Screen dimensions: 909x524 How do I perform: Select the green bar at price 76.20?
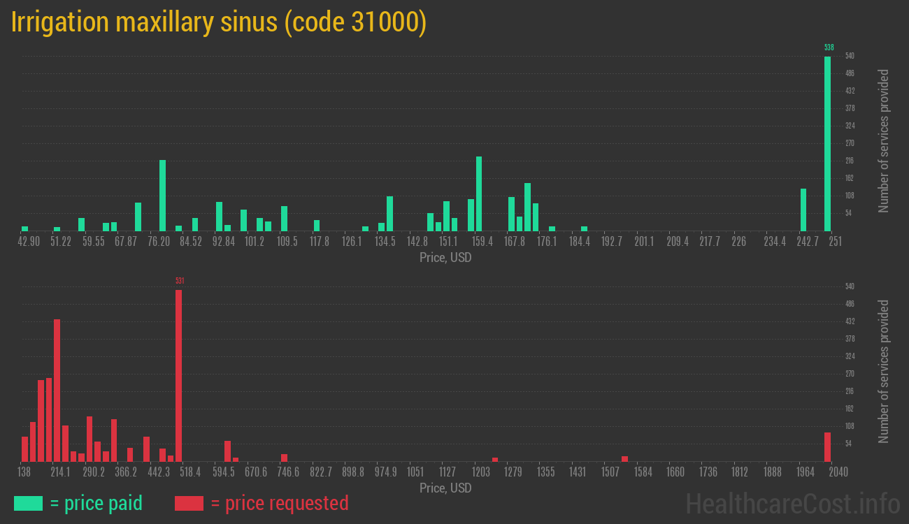coord(162,196)
